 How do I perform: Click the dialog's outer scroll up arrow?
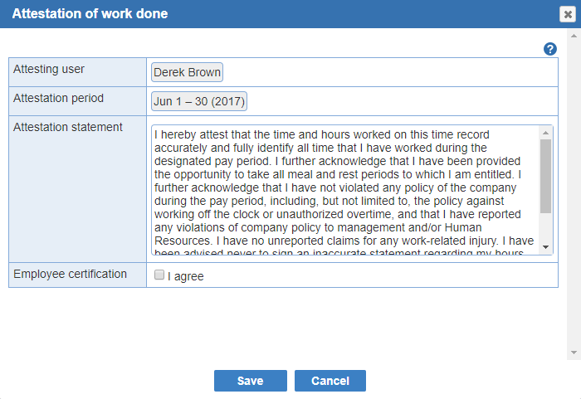[574, 36]
